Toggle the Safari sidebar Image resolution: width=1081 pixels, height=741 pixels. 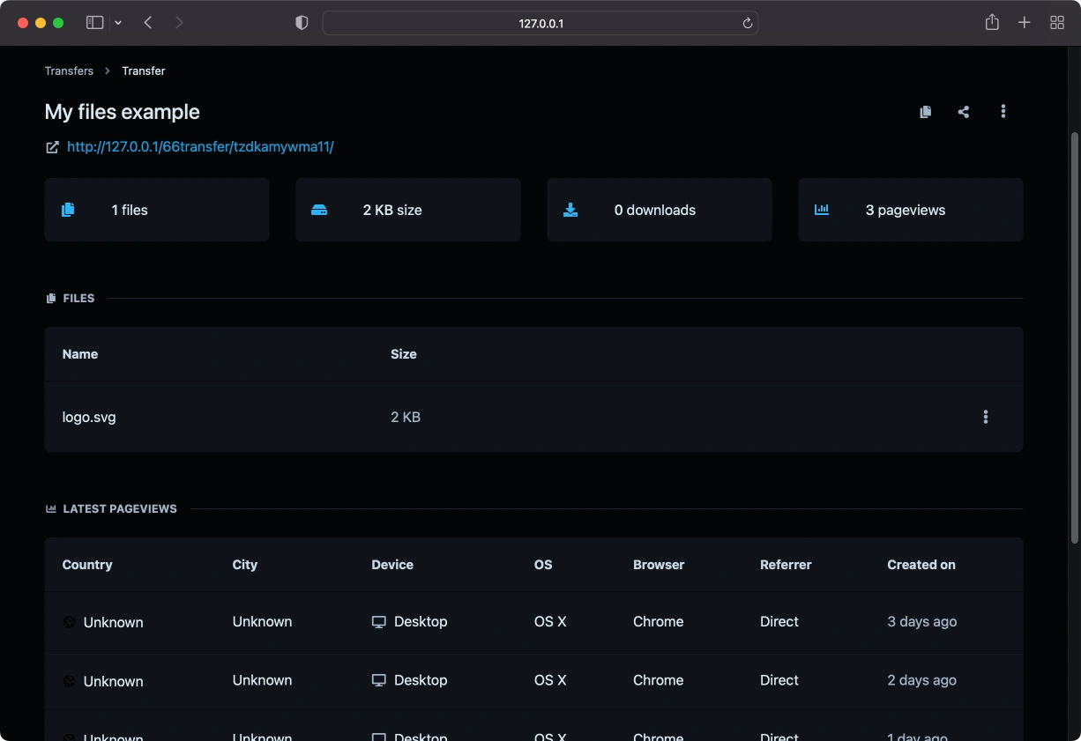(94, 23)
